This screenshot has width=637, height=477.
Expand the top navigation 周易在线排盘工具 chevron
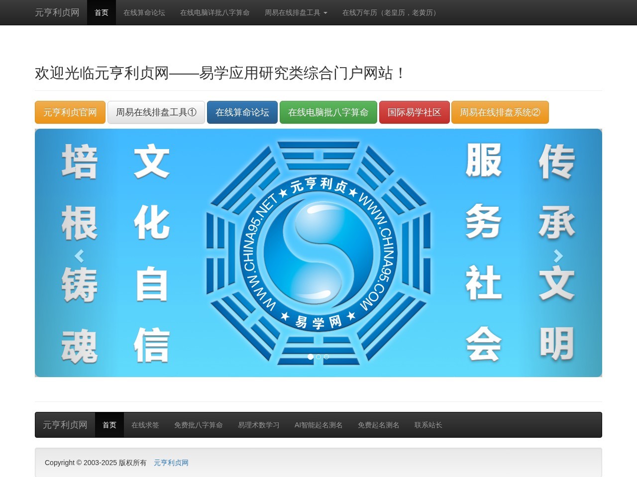tap(325, 13)
